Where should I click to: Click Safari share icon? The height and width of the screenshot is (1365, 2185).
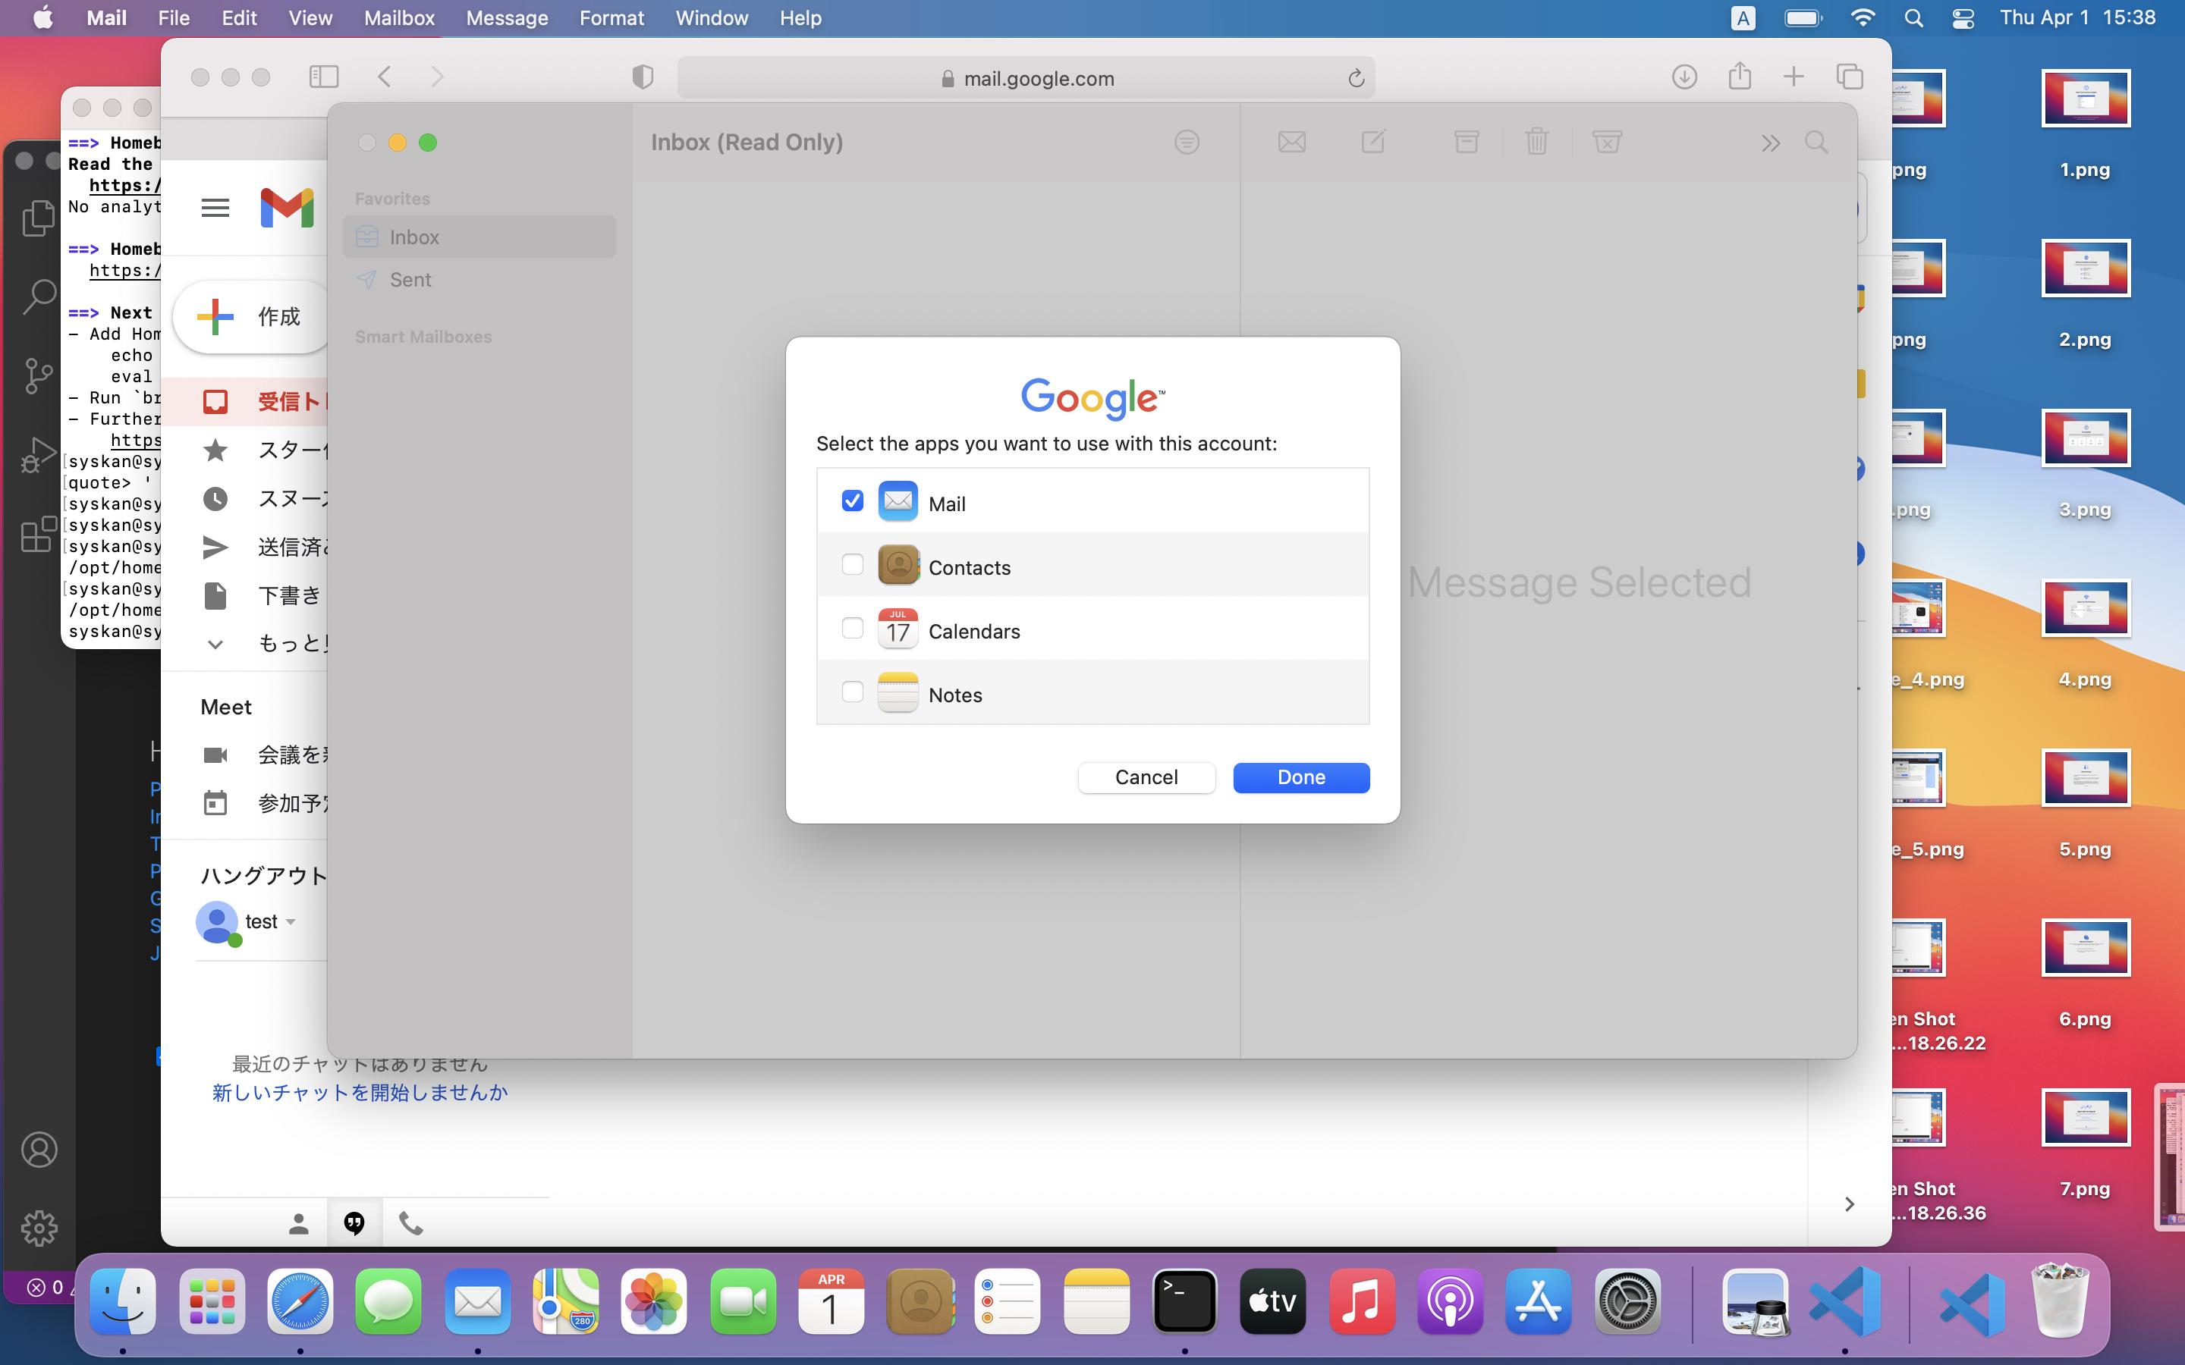point(1740,76)
